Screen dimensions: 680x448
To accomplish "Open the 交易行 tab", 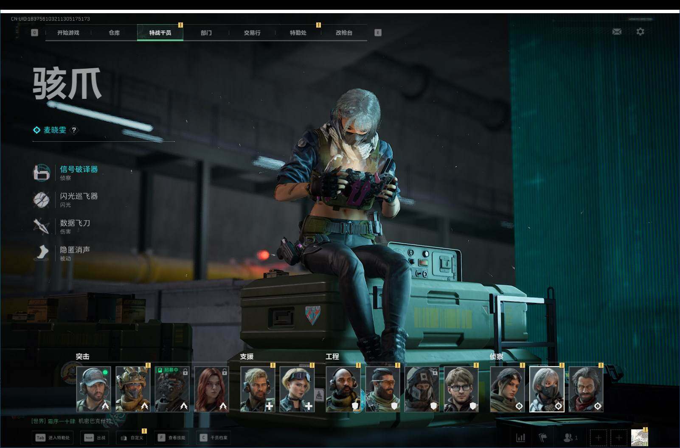I will point(252,33).
